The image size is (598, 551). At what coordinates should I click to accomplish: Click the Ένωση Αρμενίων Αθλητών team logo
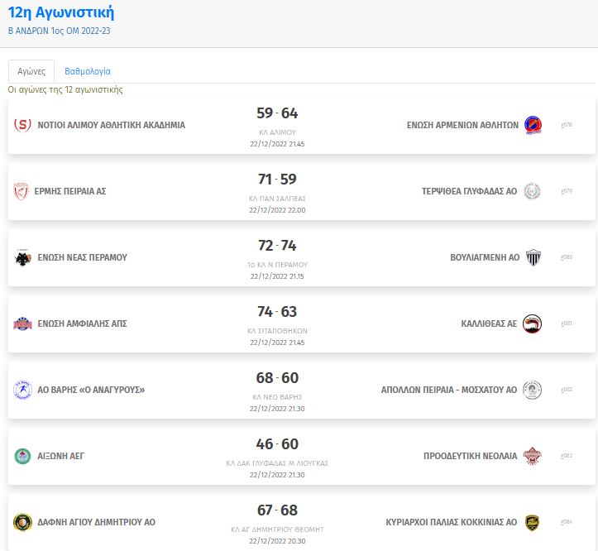click(533, 125)
